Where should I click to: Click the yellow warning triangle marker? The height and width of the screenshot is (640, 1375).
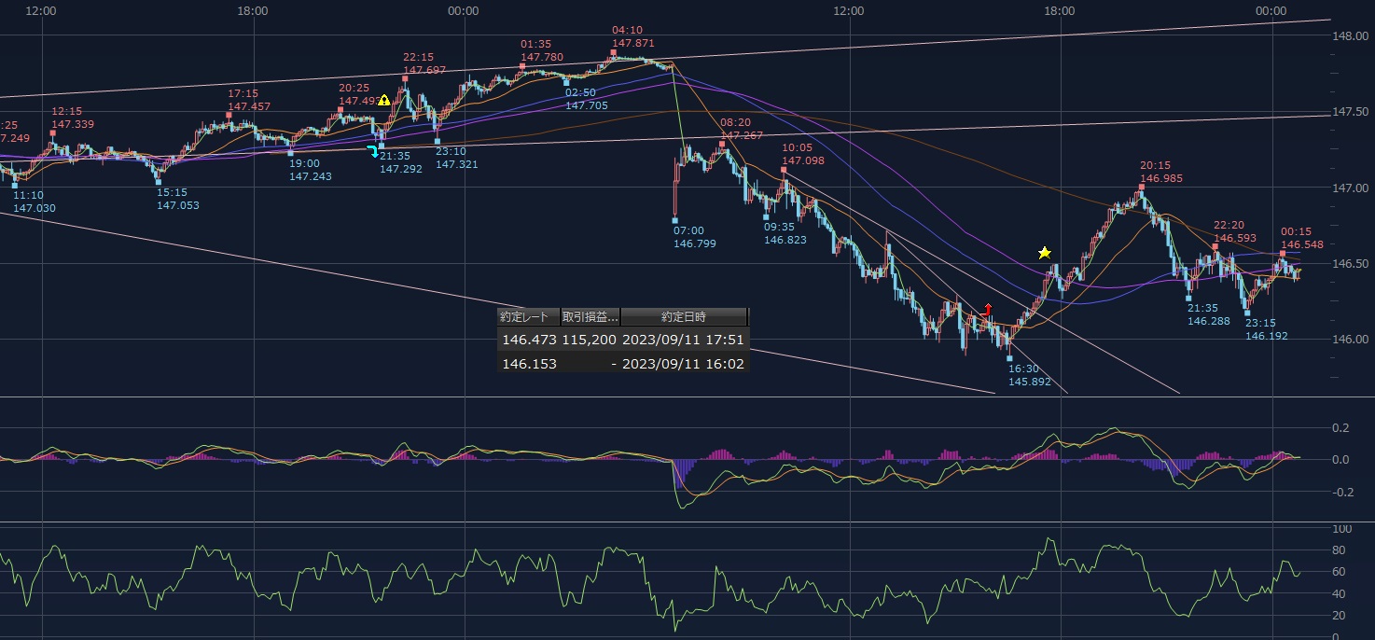coord(383,127)
